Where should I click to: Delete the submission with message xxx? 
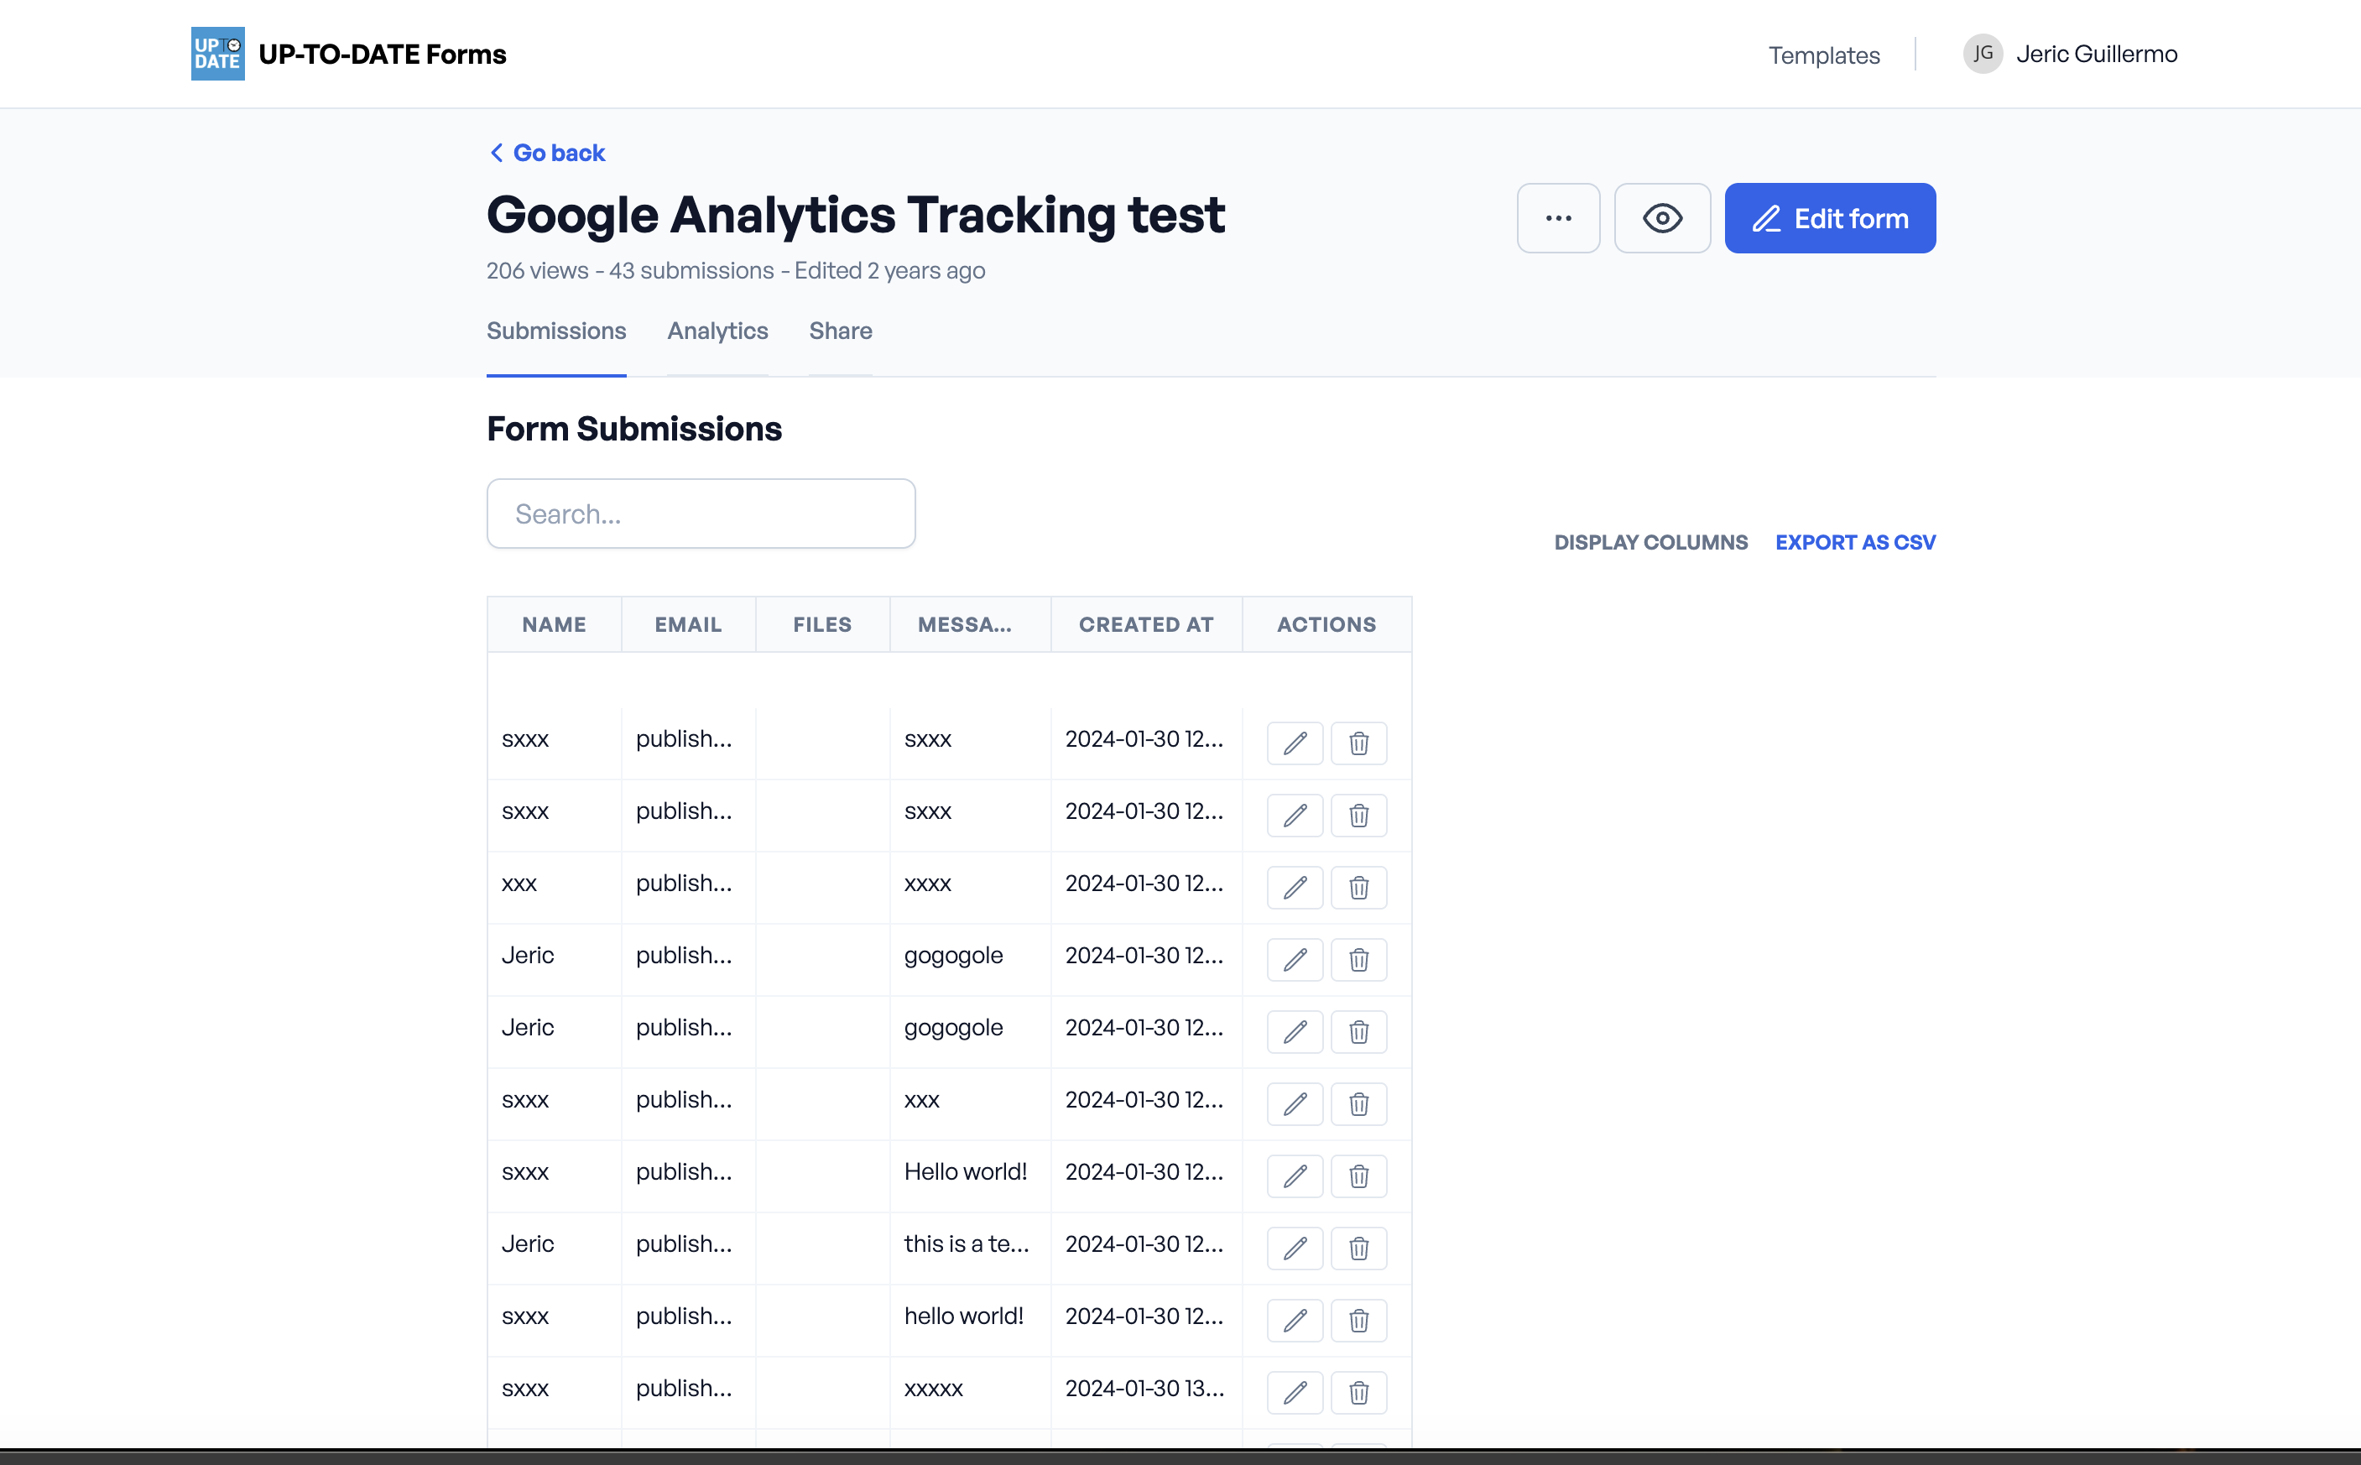point(1358,1103)
